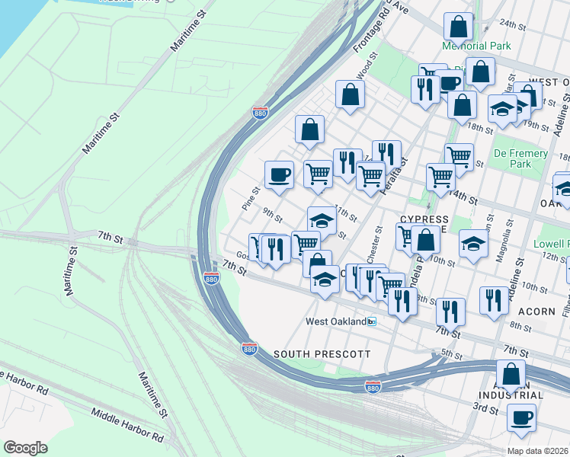The width and height of the screenshot is (570, 457).
Task: Click the Magnolia St street label
Action: pyautogui.click(x=505, y=241)
